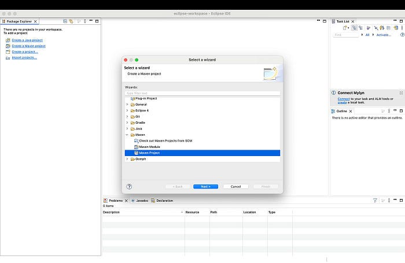Toggle Focus on Workweek icon in Task List
This screenshot has height=263, width=405.
pyautogui.click(x=369, y=28)
